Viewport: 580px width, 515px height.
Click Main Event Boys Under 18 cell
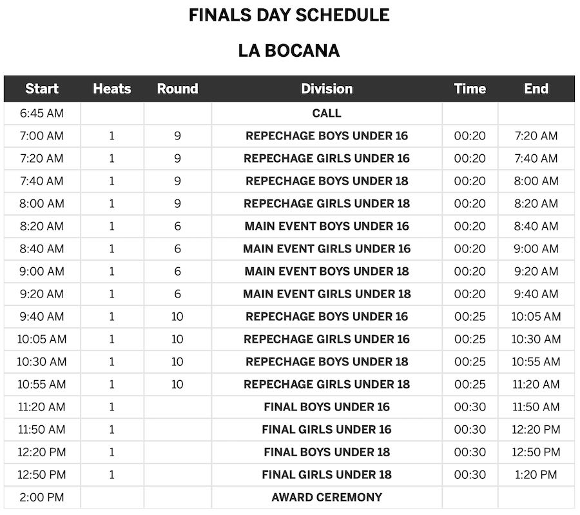pos(327,271)
